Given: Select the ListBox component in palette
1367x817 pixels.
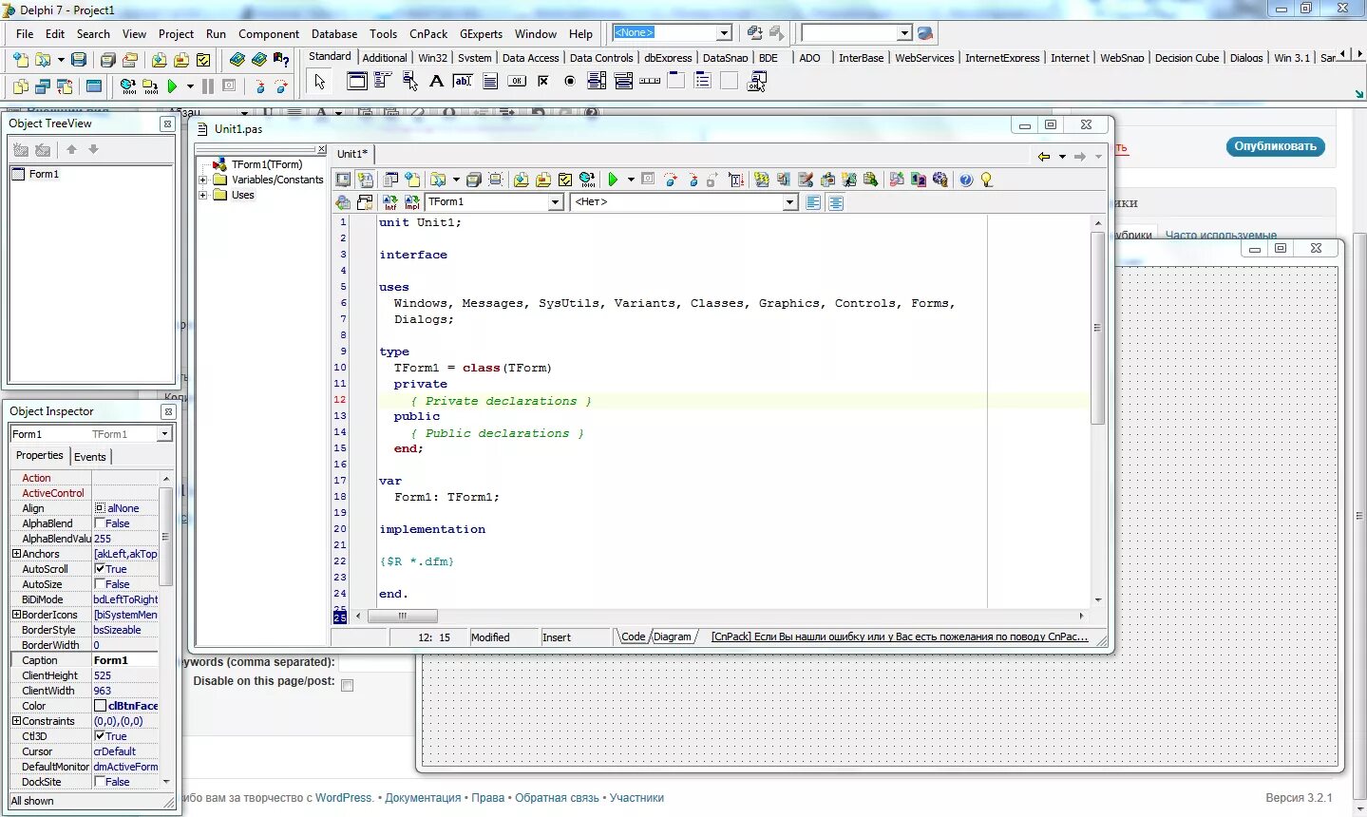Looking at the screenshot, I should [597, 82].
